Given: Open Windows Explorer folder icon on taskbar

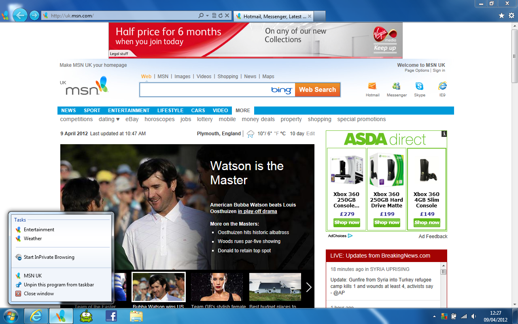Looking at the screenshot, I should pyautogui.click(x=136, y=316).
